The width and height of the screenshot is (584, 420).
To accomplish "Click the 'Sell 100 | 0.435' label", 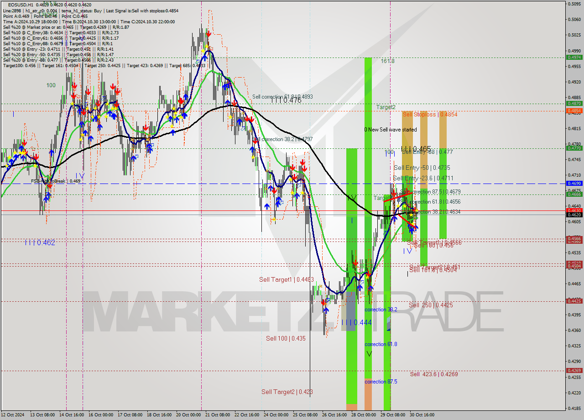I will [286, 338].
